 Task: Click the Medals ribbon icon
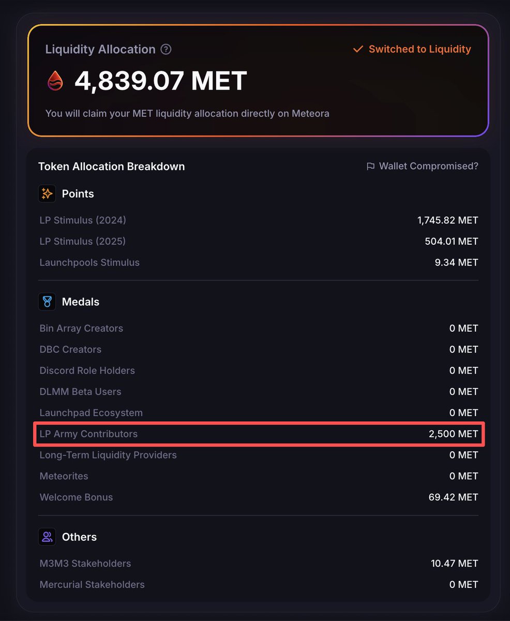click(x=47, y=302)
